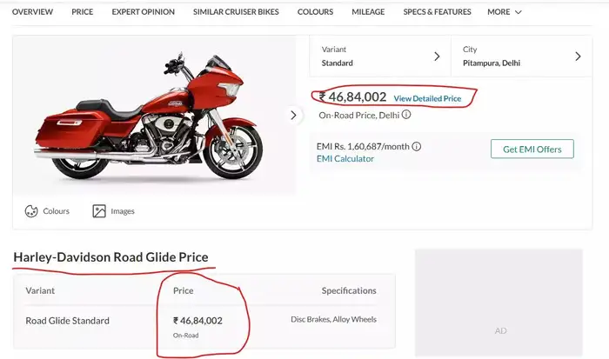
Task: Click the Road Glide Standard variant row
Action: pyautogui.click(x=68, y=321)
